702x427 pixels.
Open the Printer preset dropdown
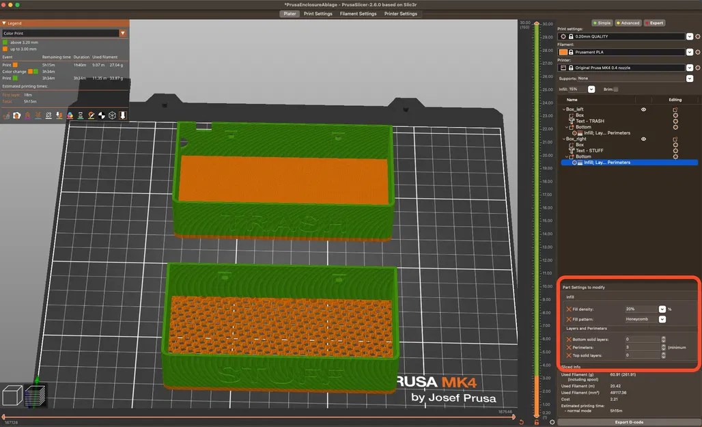tap(690, 68)
